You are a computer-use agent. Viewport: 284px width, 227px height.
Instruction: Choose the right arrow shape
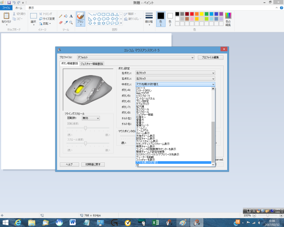coord(108,19)
